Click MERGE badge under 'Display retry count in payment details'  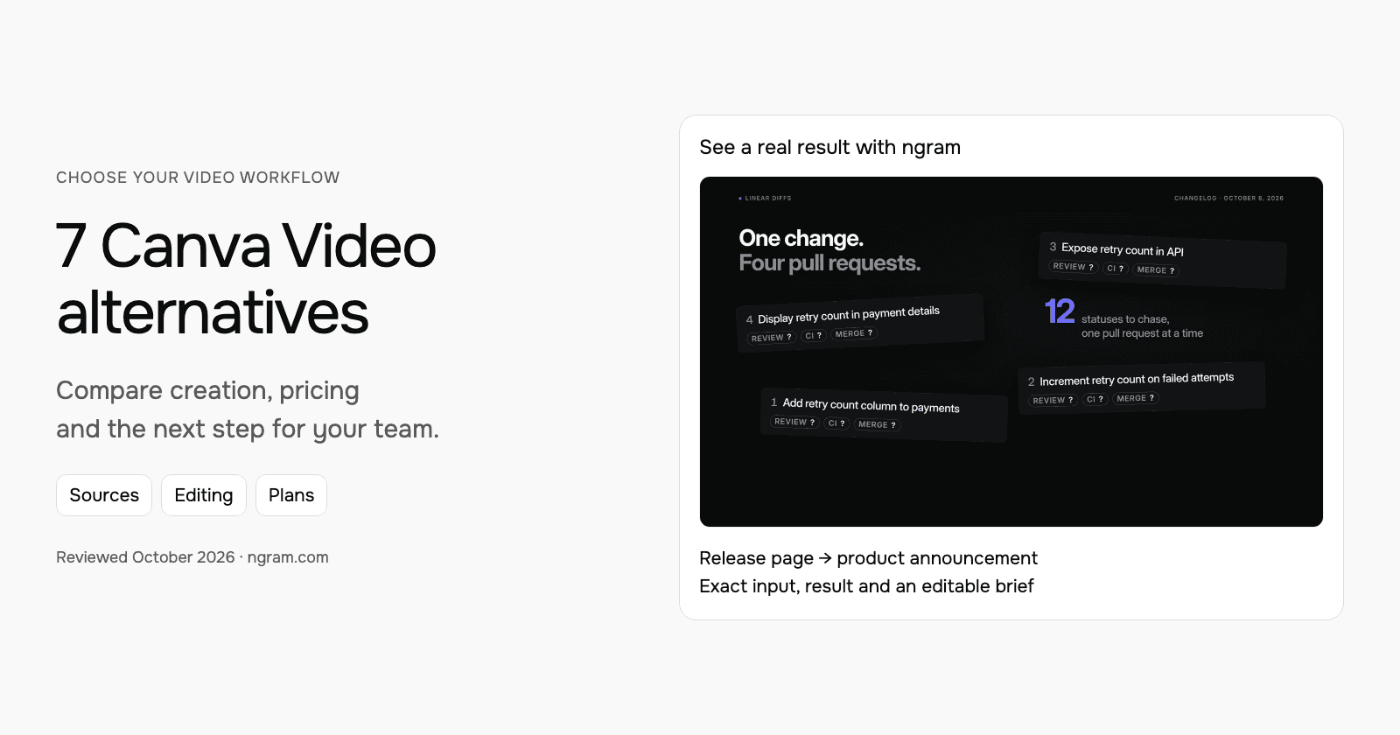point(854,333)
